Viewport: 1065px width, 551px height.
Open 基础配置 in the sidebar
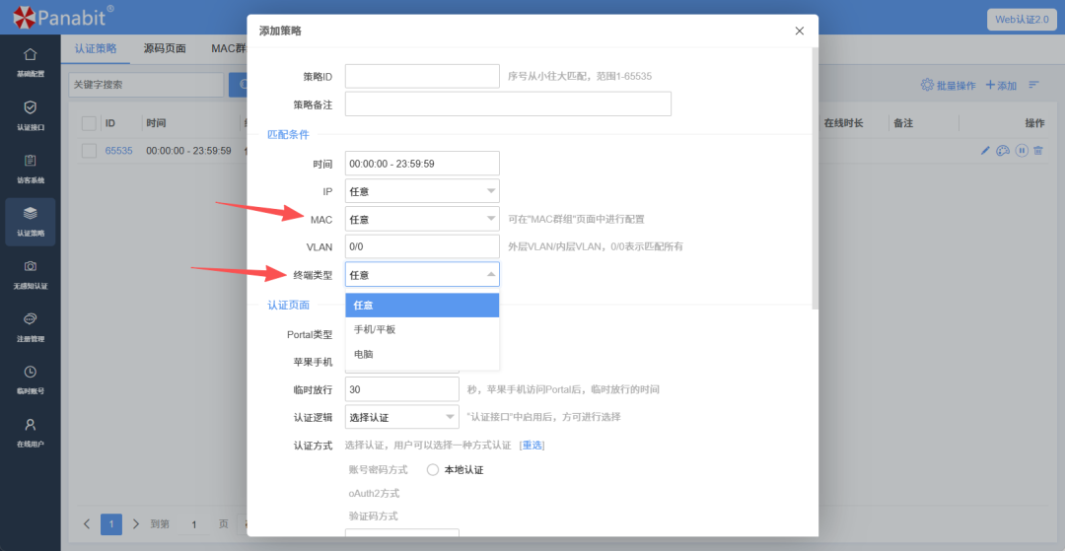[x=30, y=62]
